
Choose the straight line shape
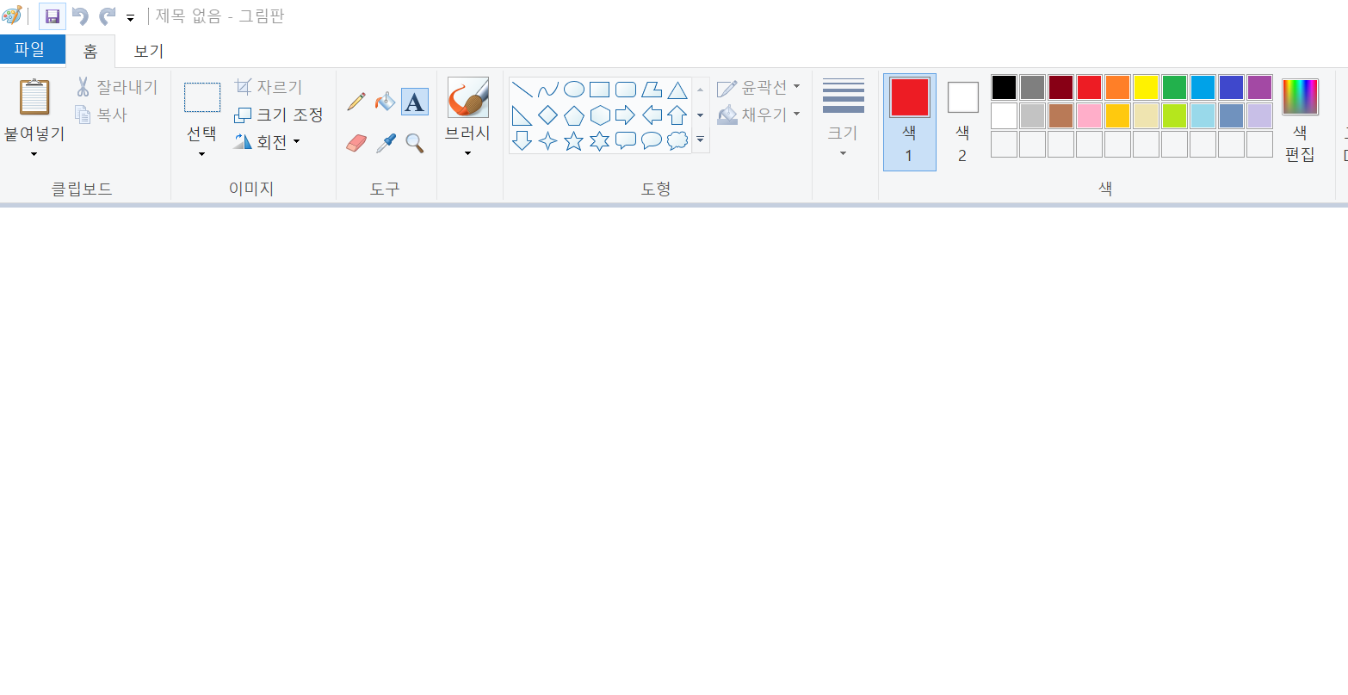coord(522,90)
